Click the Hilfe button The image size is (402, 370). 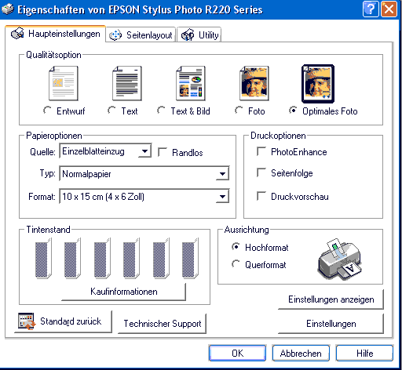pyautogui.click(x=364, y=353)
